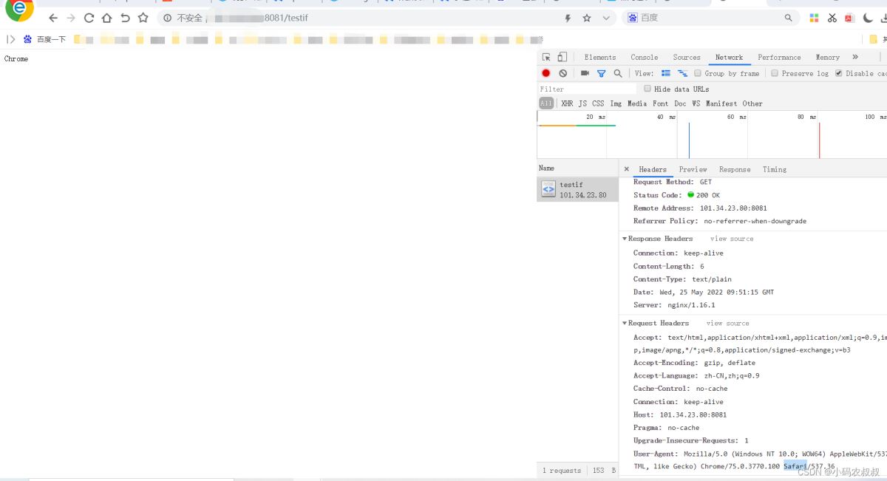The image size is (887, 481).
Task: Go to browser home page
Action: [106, 18]
